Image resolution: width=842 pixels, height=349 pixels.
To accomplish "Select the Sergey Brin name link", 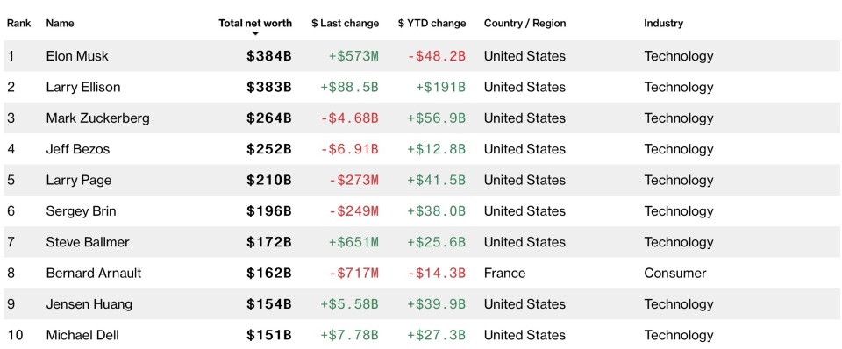I will pos(81,211).
